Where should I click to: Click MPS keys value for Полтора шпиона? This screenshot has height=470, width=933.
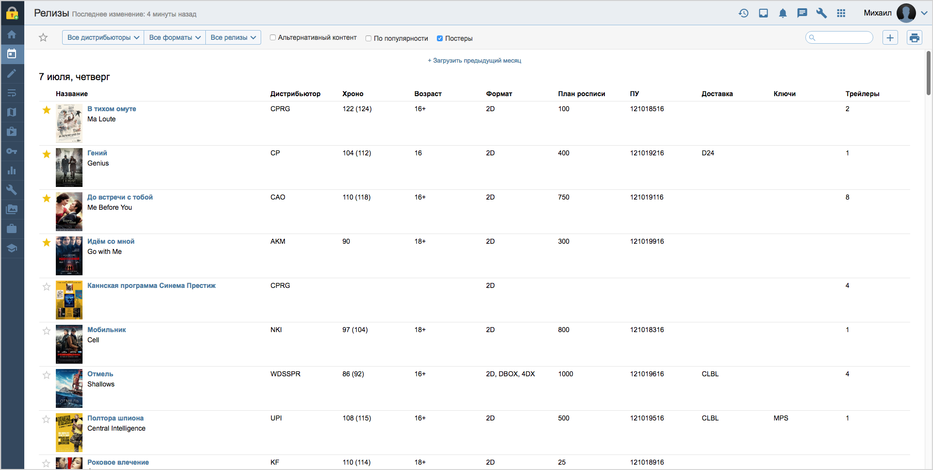[781, 418]
